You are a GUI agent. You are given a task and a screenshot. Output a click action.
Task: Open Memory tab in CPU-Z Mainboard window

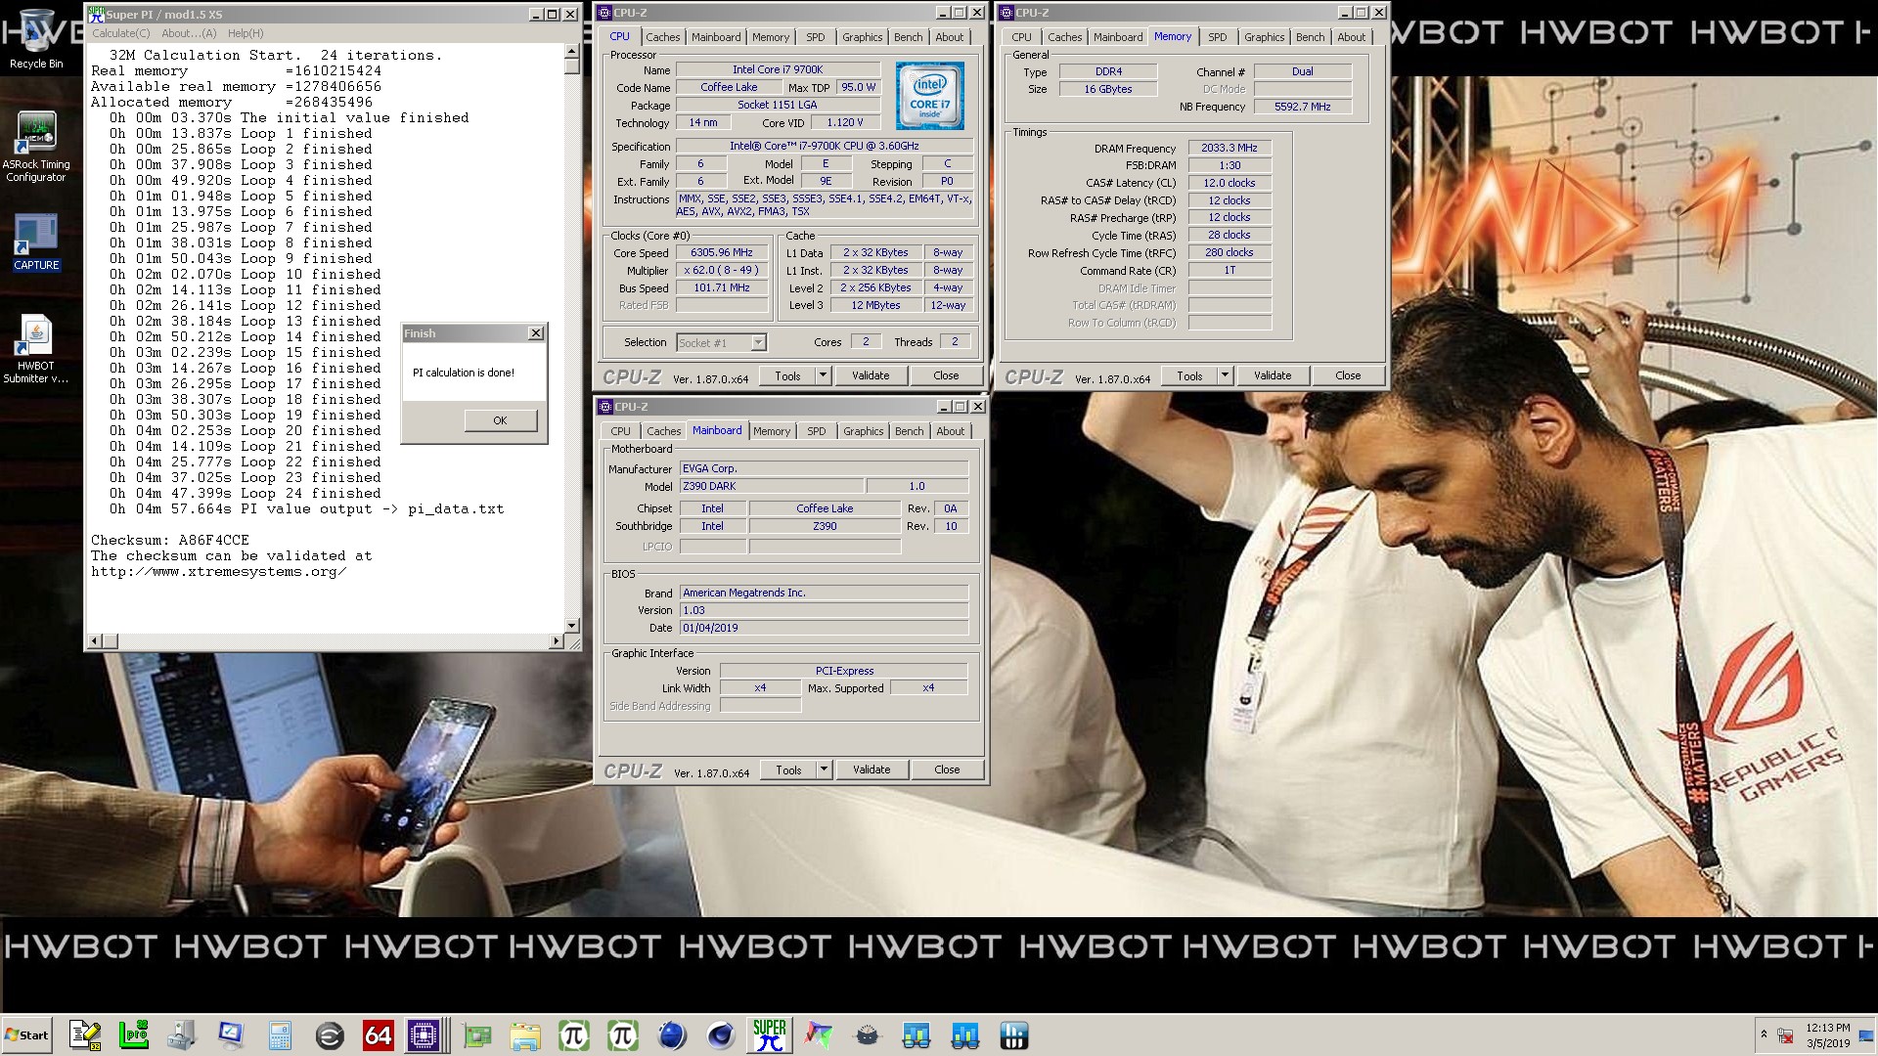771,431
